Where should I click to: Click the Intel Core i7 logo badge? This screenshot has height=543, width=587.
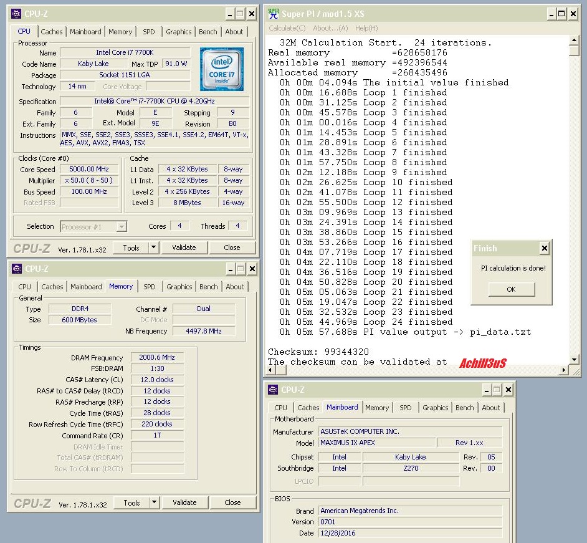222,69
